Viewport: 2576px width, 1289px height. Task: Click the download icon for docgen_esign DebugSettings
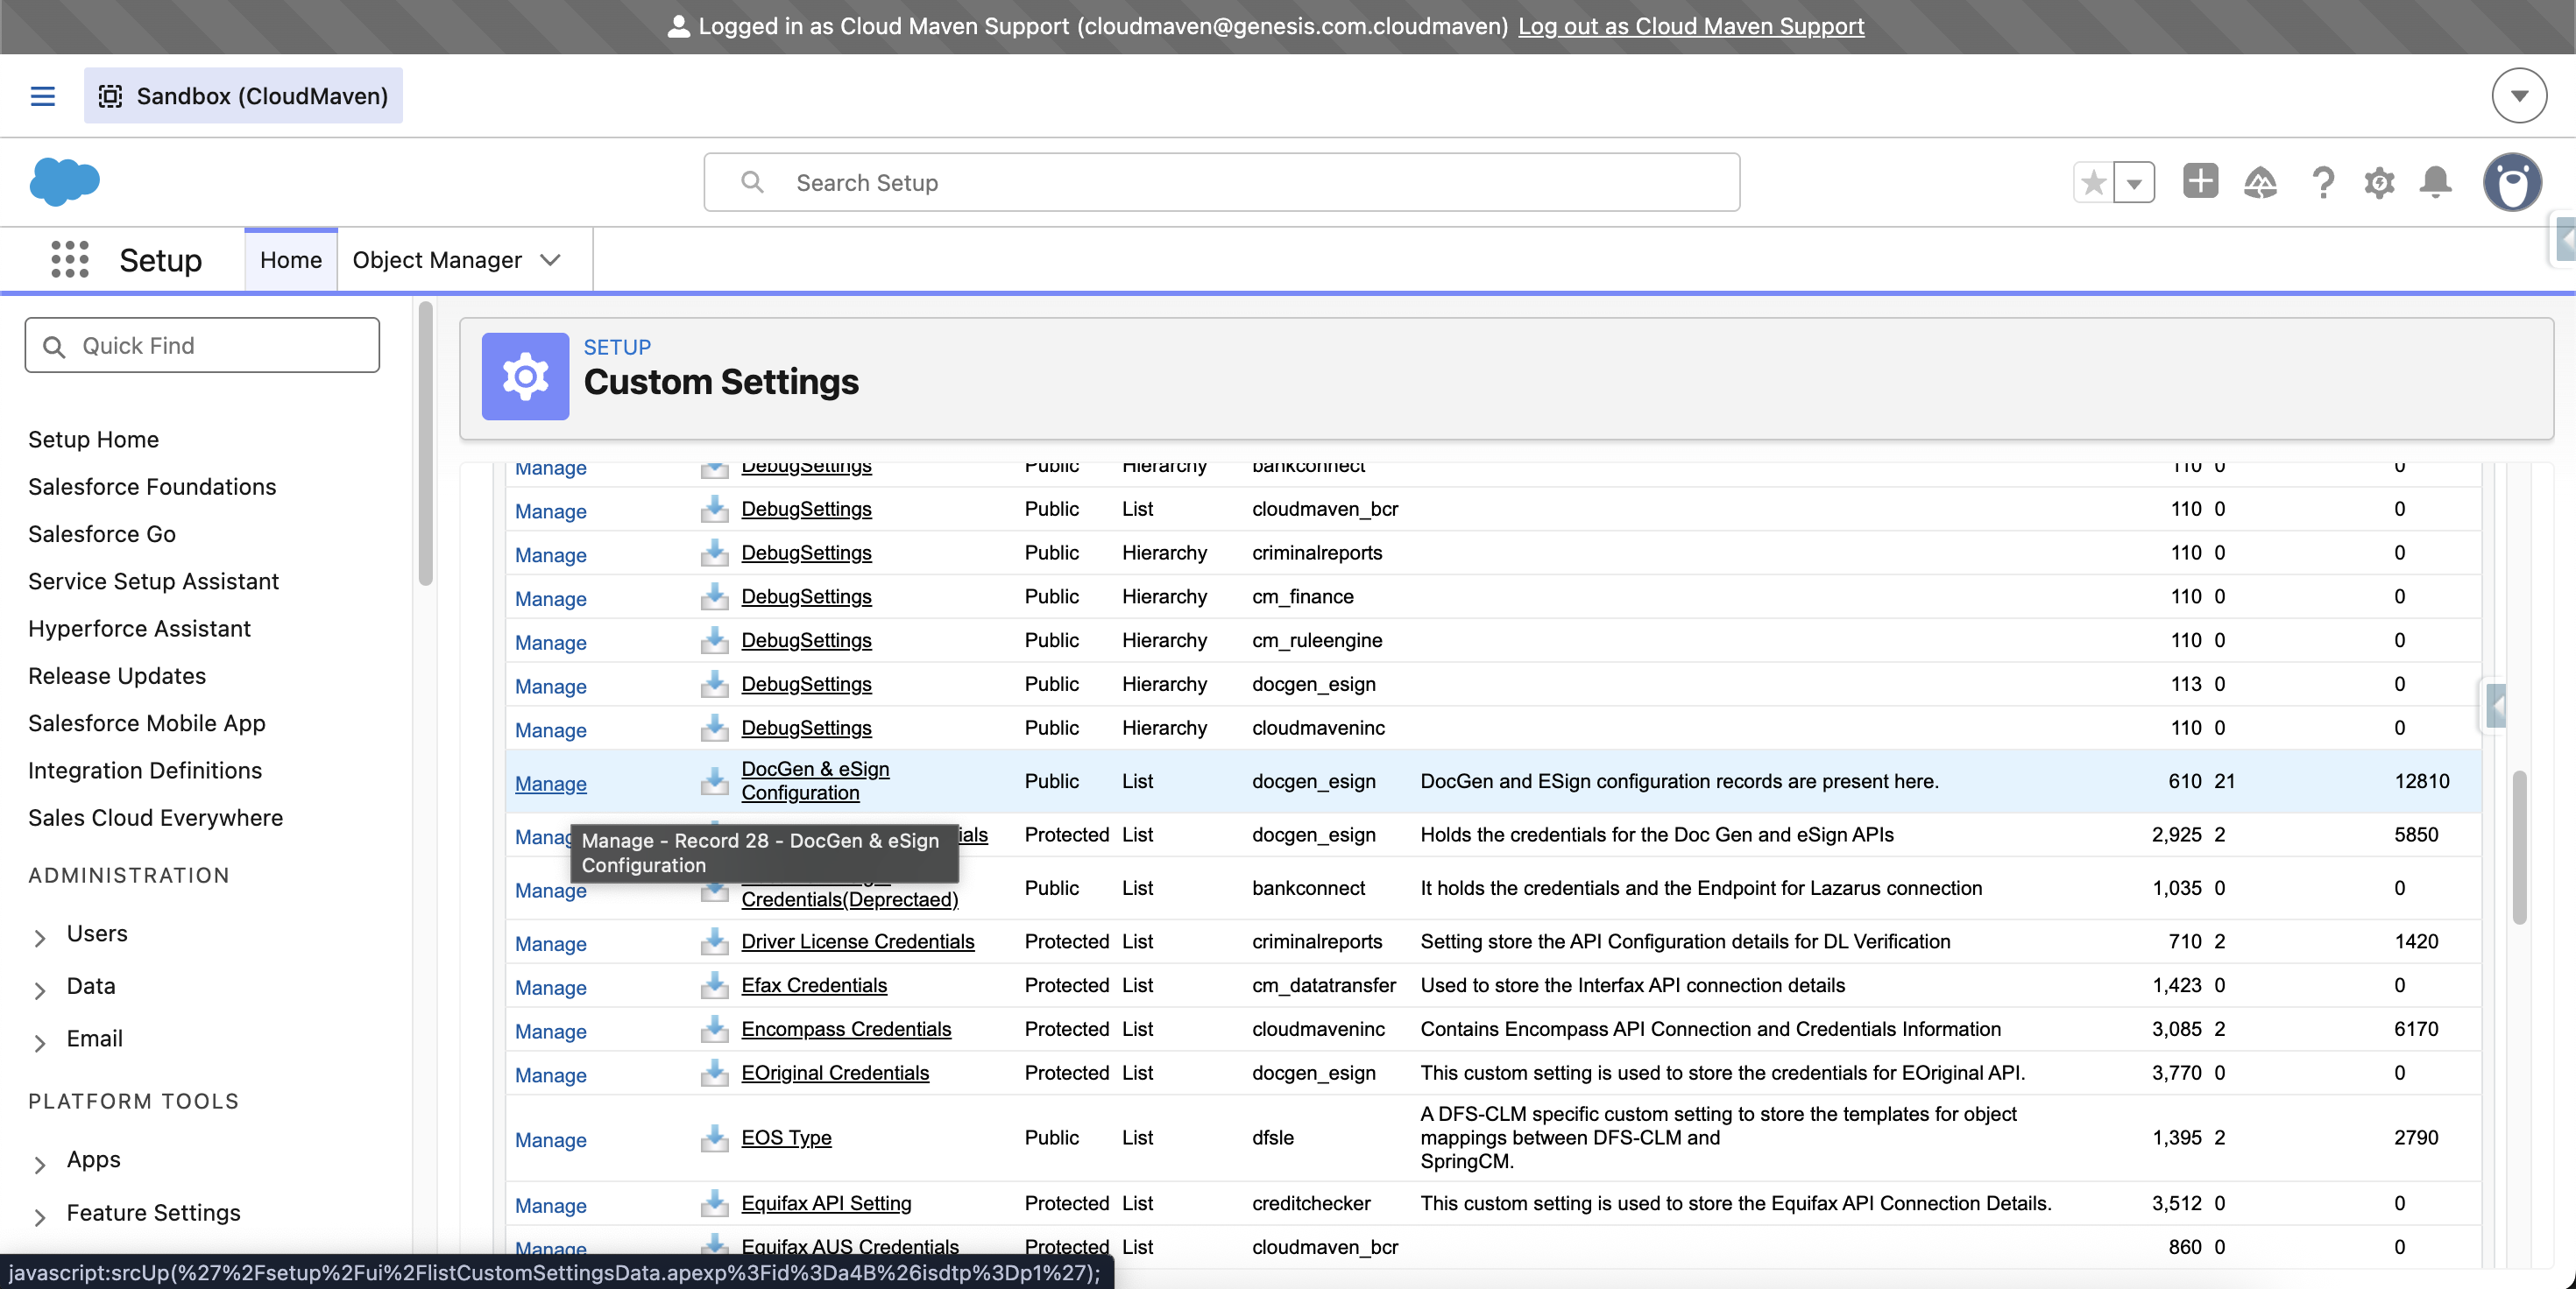[x=714, y=685]
